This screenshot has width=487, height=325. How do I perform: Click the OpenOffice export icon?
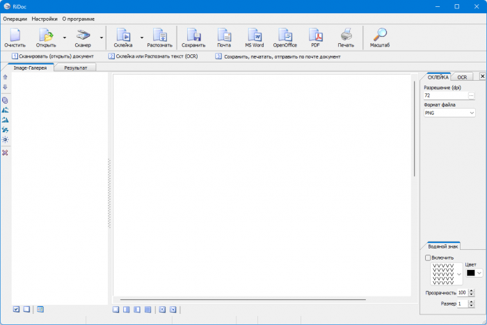click(285, 35)
